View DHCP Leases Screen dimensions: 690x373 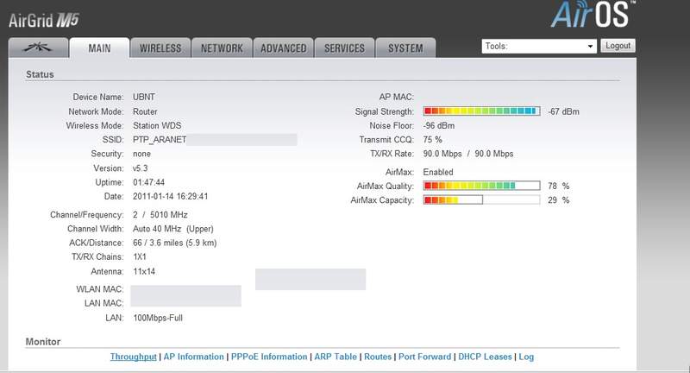486,357
